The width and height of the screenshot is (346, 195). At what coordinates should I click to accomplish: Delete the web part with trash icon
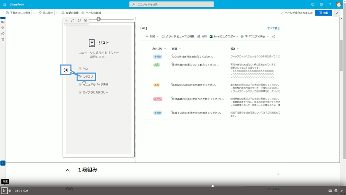(x=85, y=20)
